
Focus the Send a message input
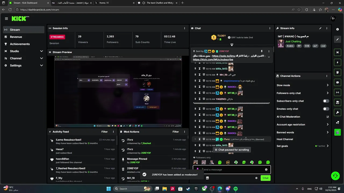tap(232, 169)
